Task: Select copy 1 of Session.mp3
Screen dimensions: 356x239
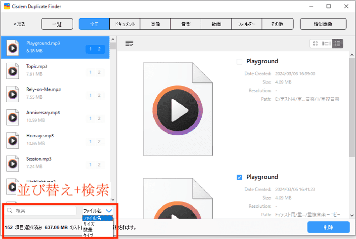Action: pyautogui.click(x=90, y=164)
